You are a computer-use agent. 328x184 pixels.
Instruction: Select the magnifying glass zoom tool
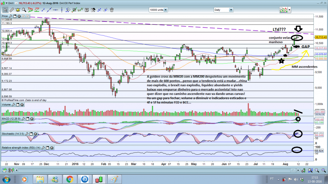24,10
